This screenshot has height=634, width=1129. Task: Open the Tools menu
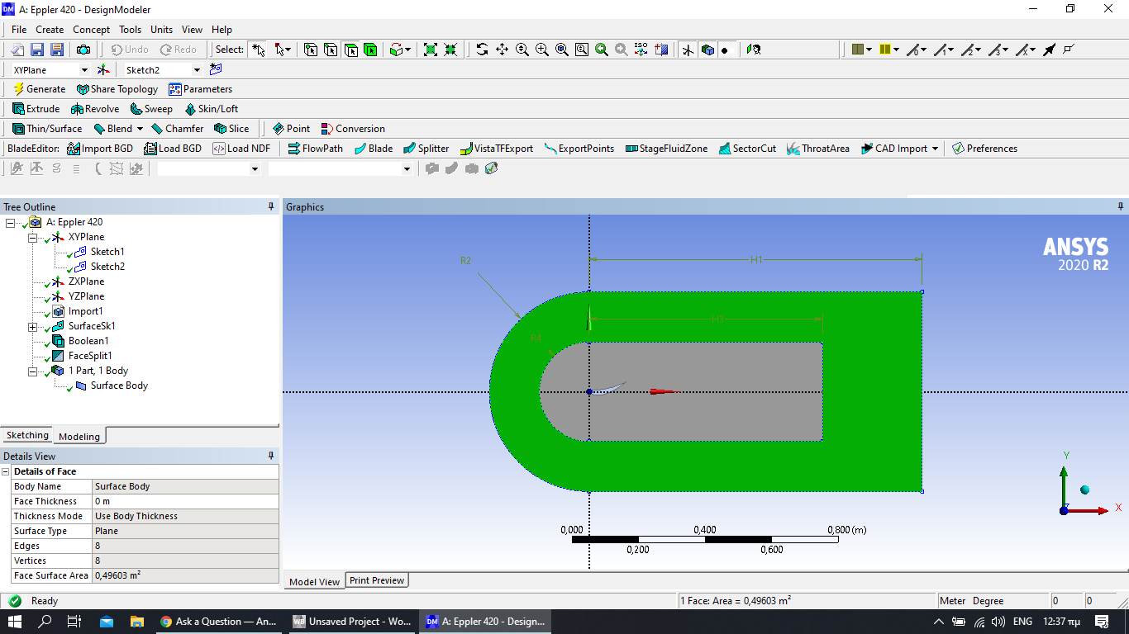tap(131, 30)
